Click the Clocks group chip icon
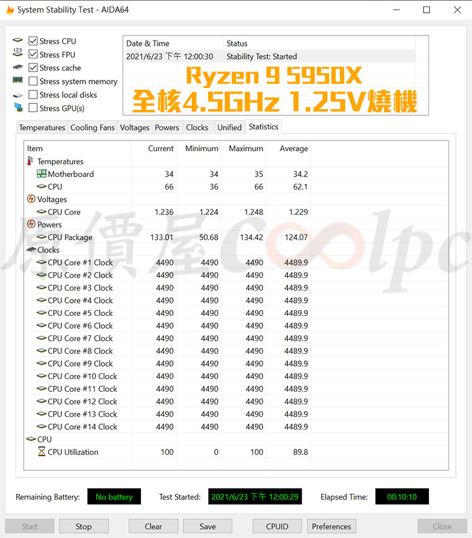 point(31,249)
